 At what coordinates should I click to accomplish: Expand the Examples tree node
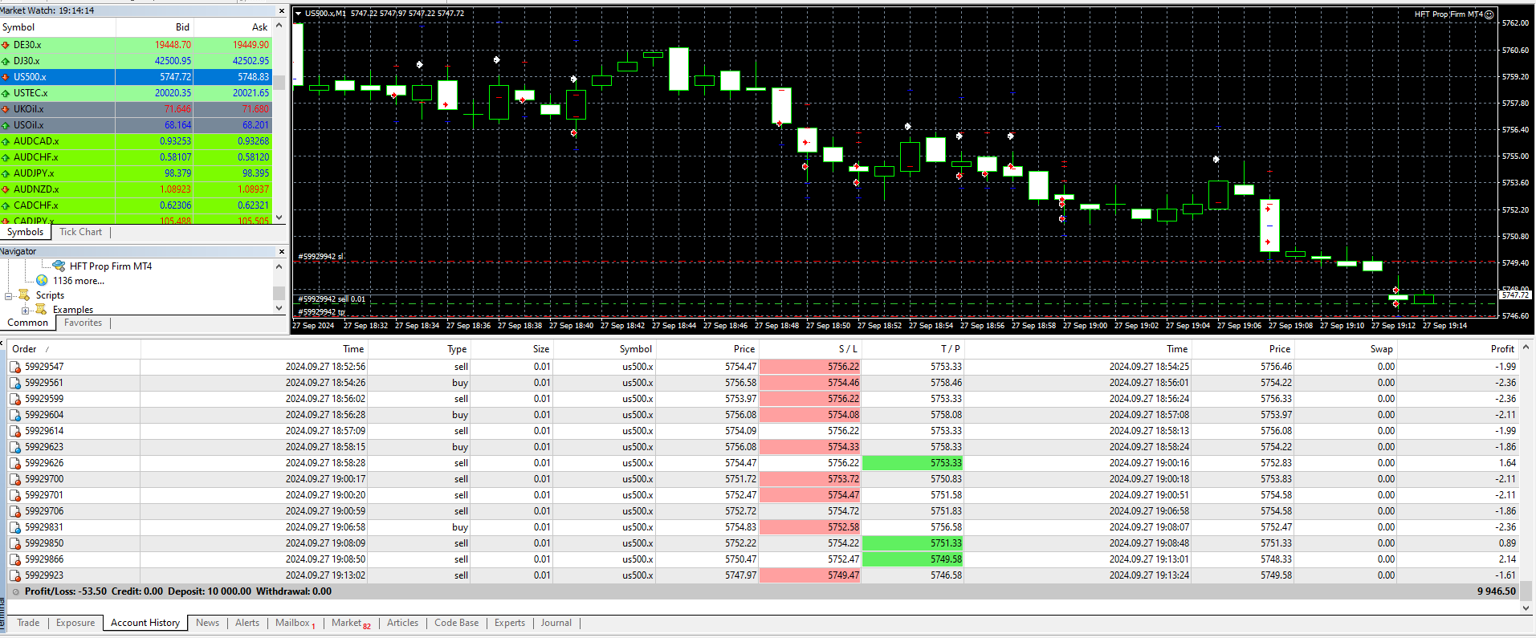point(25,310)
